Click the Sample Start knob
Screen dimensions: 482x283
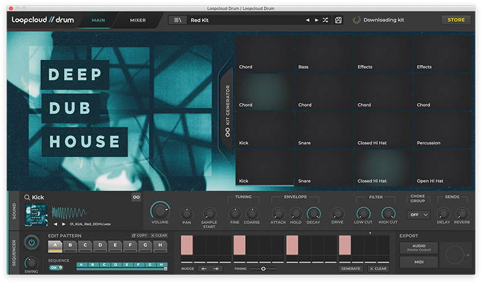(209, 214)
